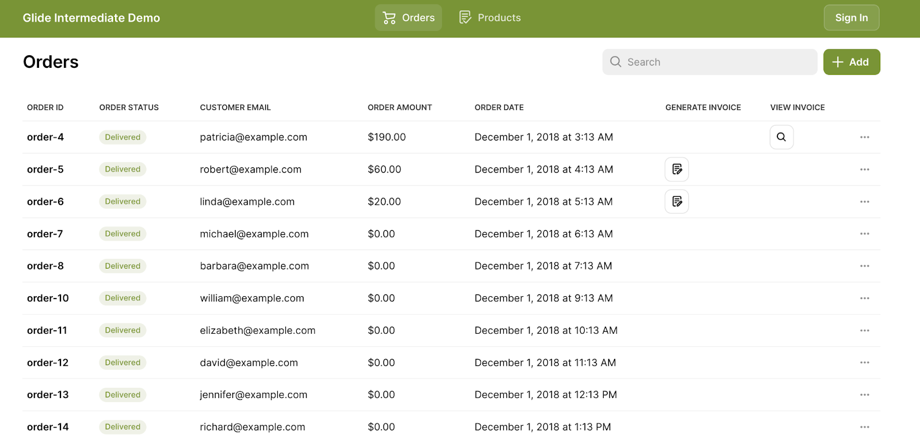Click Delivered status badge for order-4
The image size is (920, 443).
click(x=122, y=137)
